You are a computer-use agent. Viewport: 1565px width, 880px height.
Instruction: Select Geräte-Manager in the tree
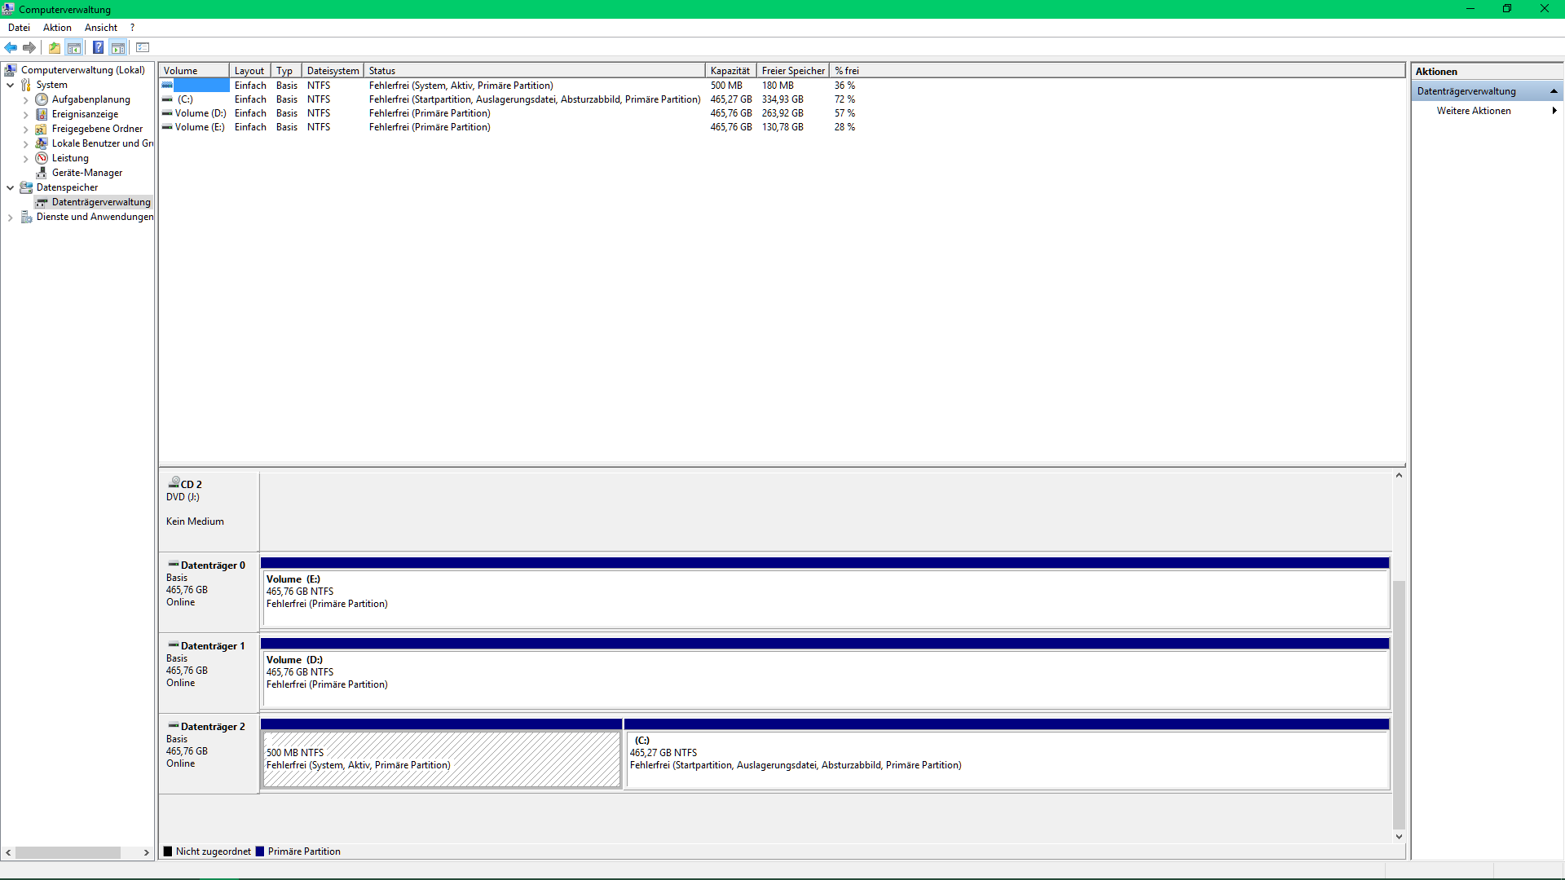point(86,173)
